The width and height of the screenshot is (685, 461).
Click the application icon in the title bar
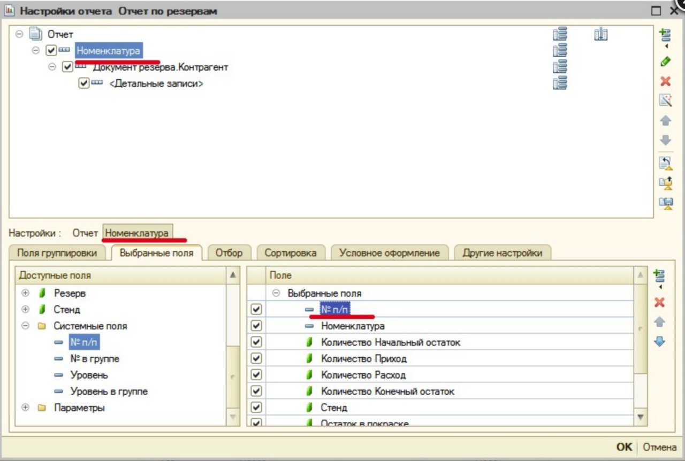(9, 10)
